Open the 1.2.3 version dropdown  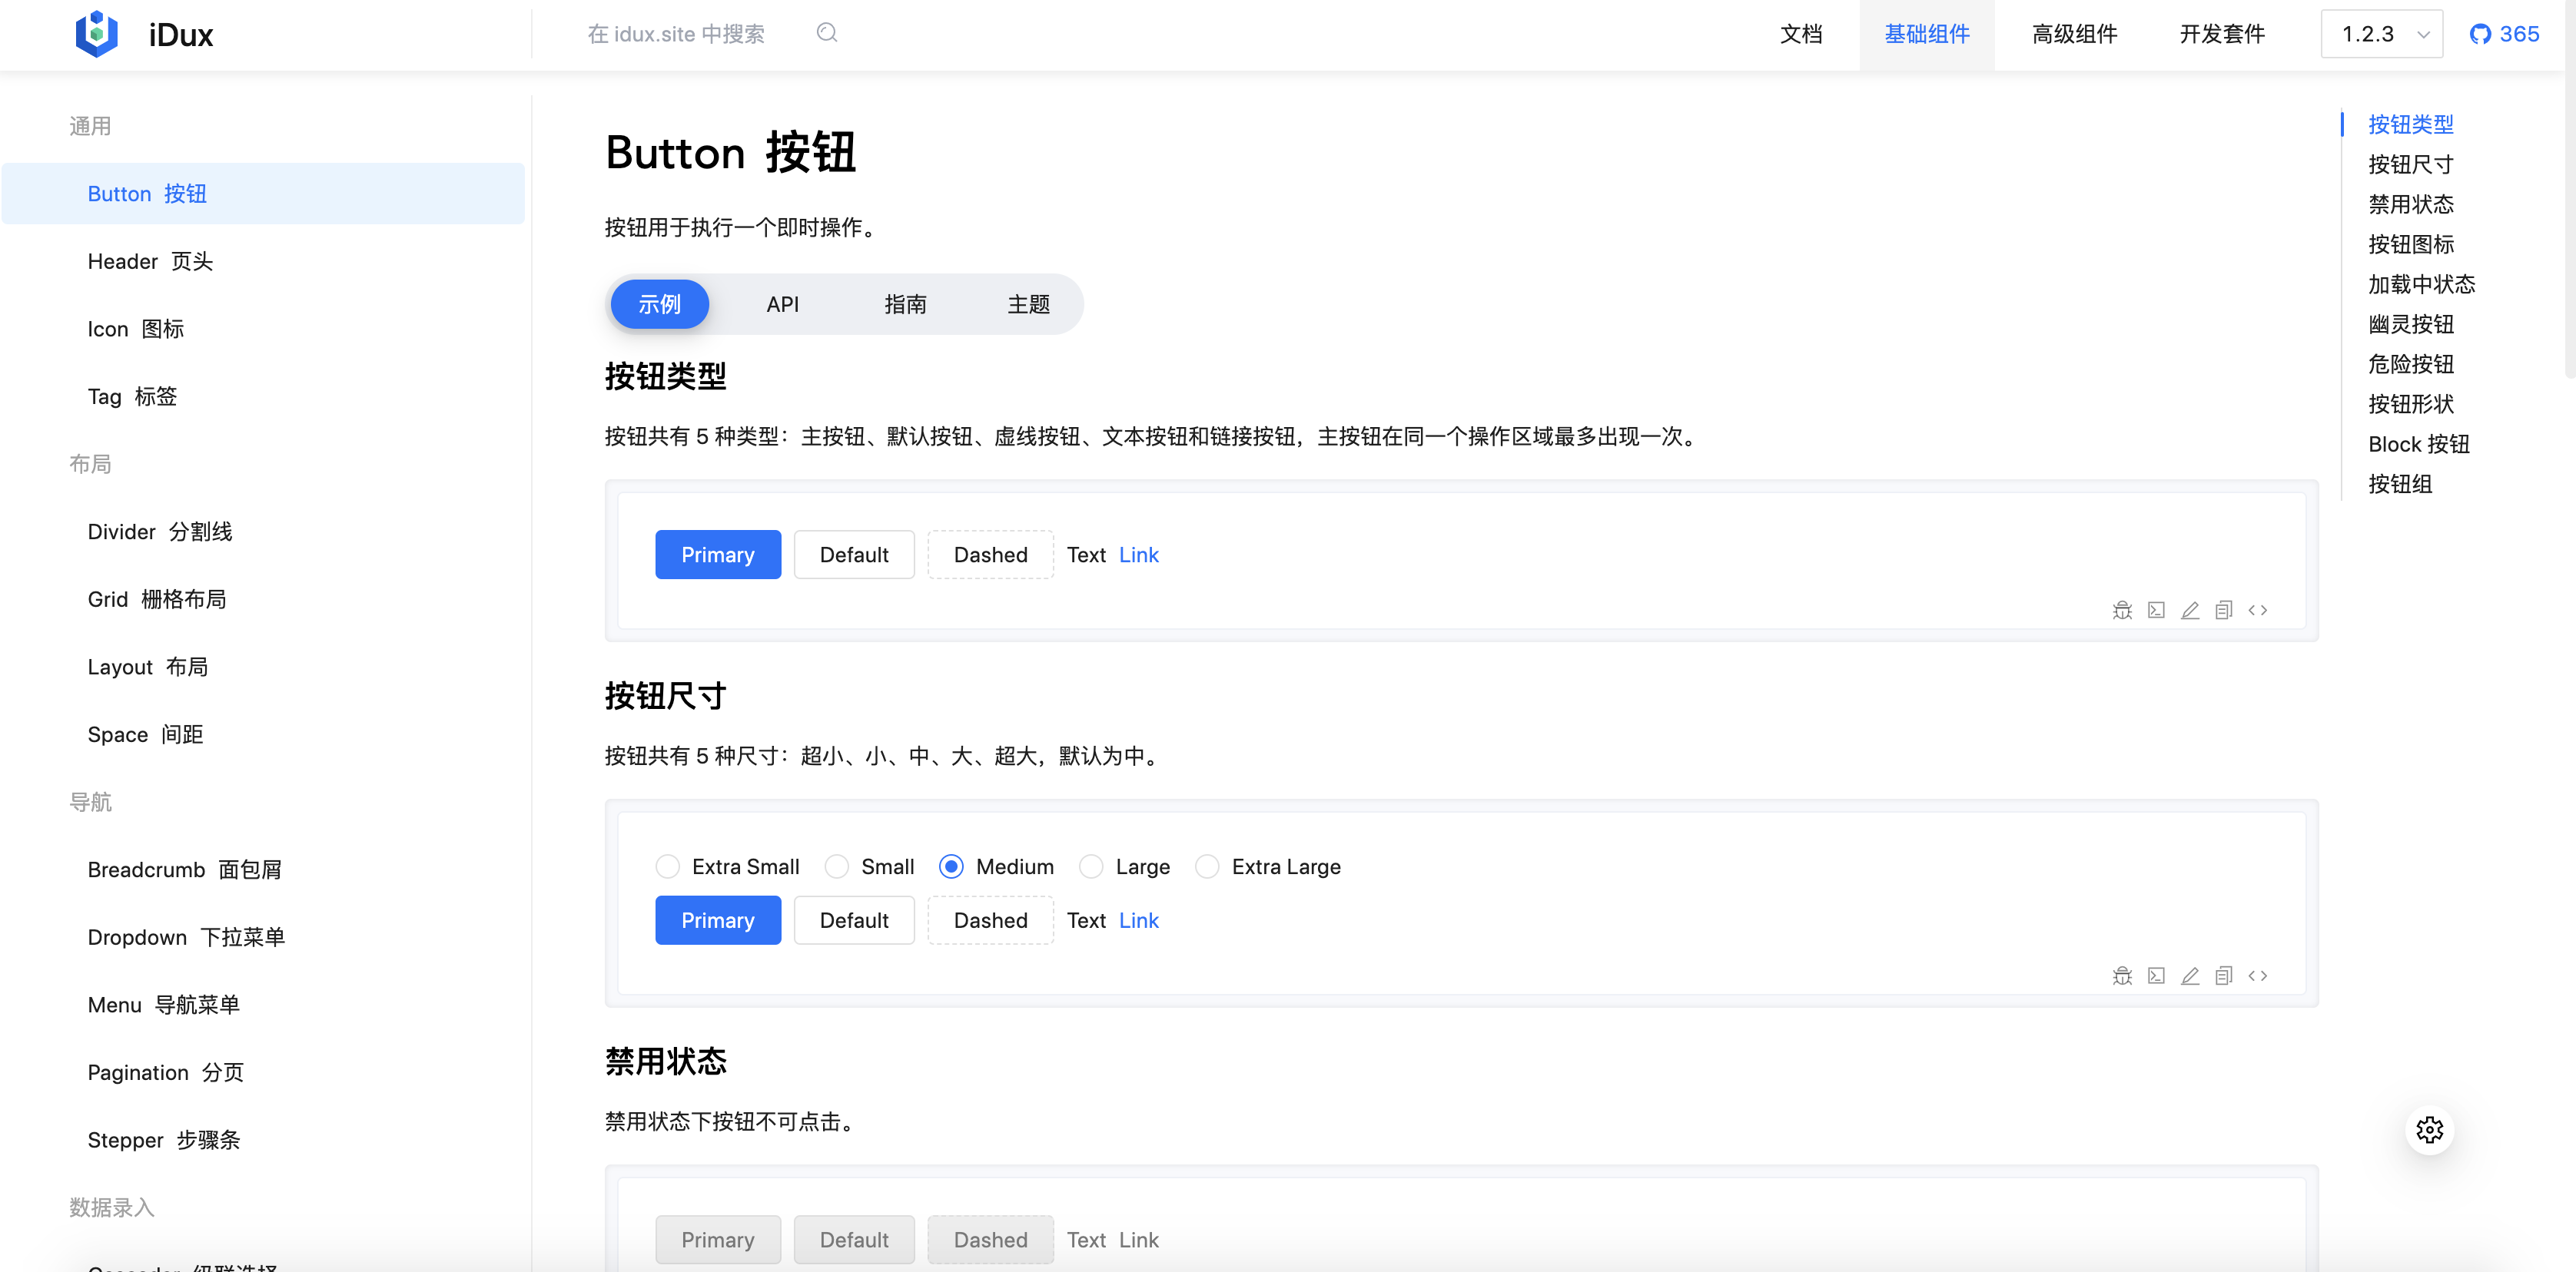[2381, 34]
